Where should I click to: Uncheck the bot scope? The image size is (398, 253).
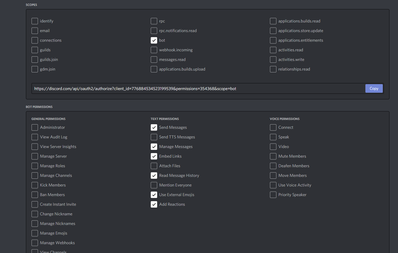154,40
